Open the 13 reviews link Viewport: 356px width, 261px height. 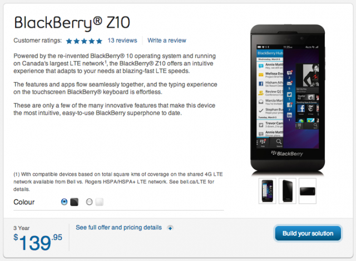(x=122, y=40)
